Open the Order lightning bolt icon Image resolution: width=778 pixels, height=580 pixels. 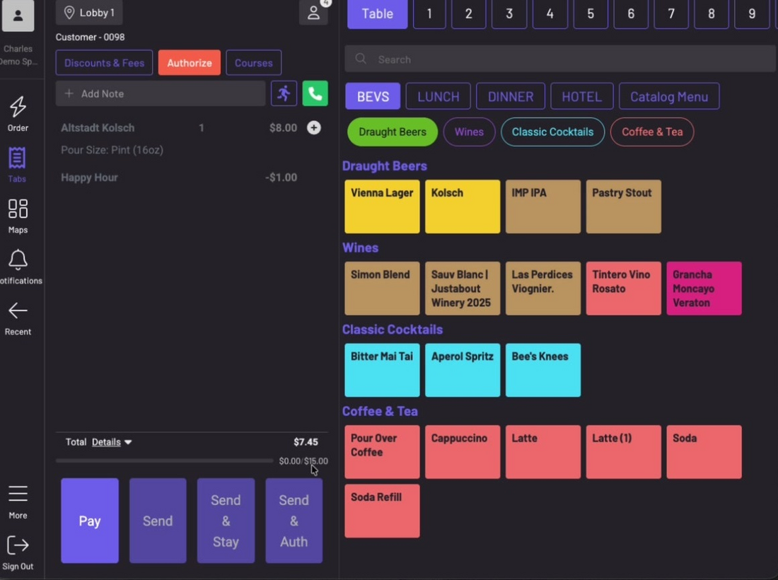pyautogui.click(x=18, y=106)
